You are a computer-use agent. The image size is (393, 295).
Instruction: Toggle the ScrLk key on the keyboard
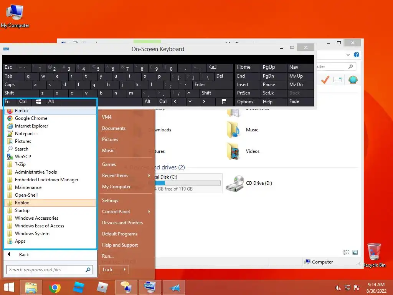tap(273, 93)
